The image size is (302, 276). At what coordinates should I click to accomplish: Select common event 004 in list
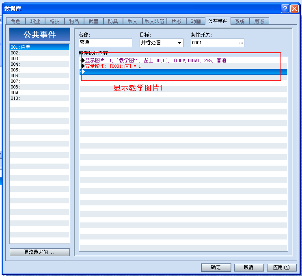pyautogui.click(x=40, y=64)
